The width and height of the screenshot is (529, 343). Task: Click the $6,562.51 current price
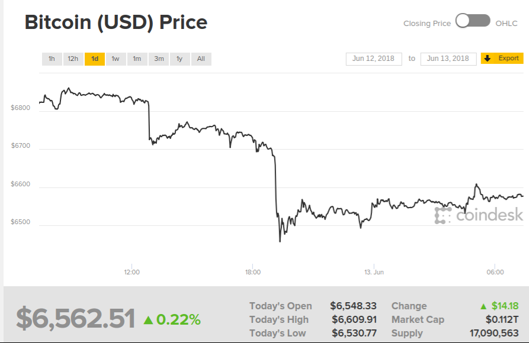pyautogui.click(x=75, y=319)
